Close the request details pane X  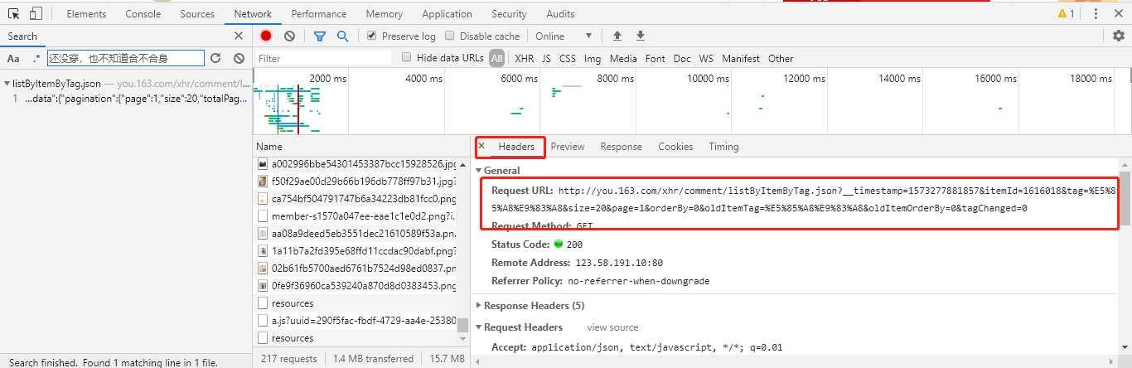[481, 146]
